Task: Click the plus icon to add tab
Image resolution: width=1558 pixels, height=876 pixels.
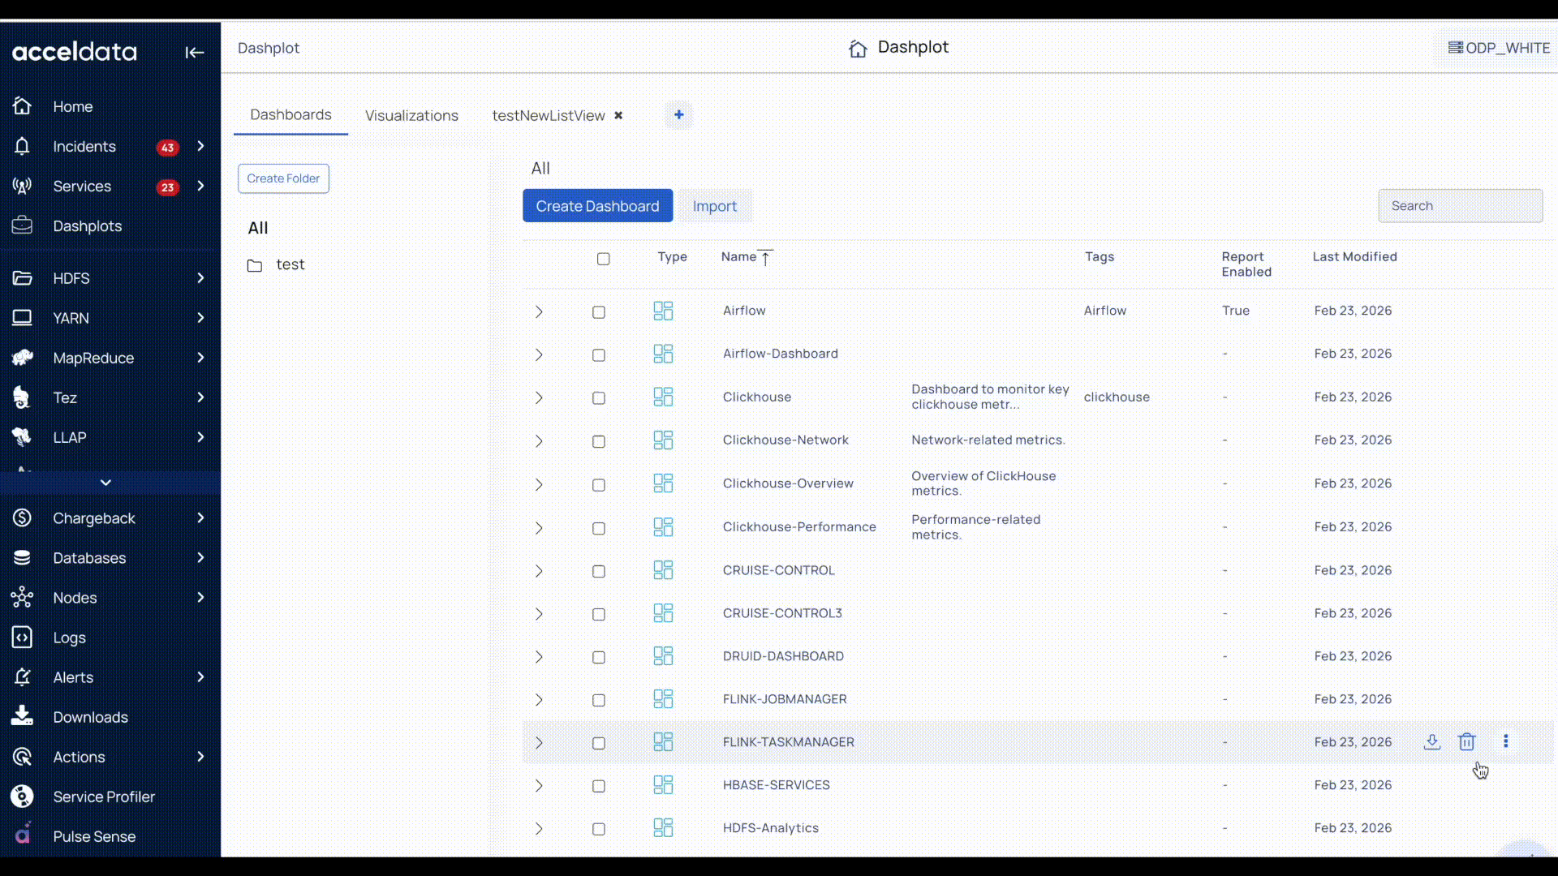Action: [x=678, y=115]
